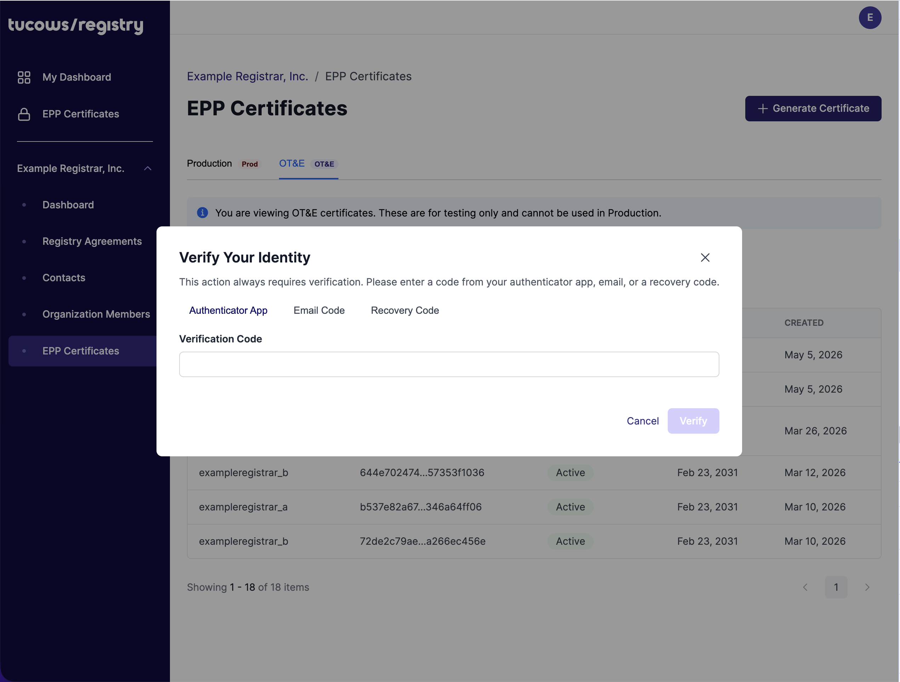Open Dashboard under Example Registrar
The image size is (900, 682).
(x=68, y=204)
